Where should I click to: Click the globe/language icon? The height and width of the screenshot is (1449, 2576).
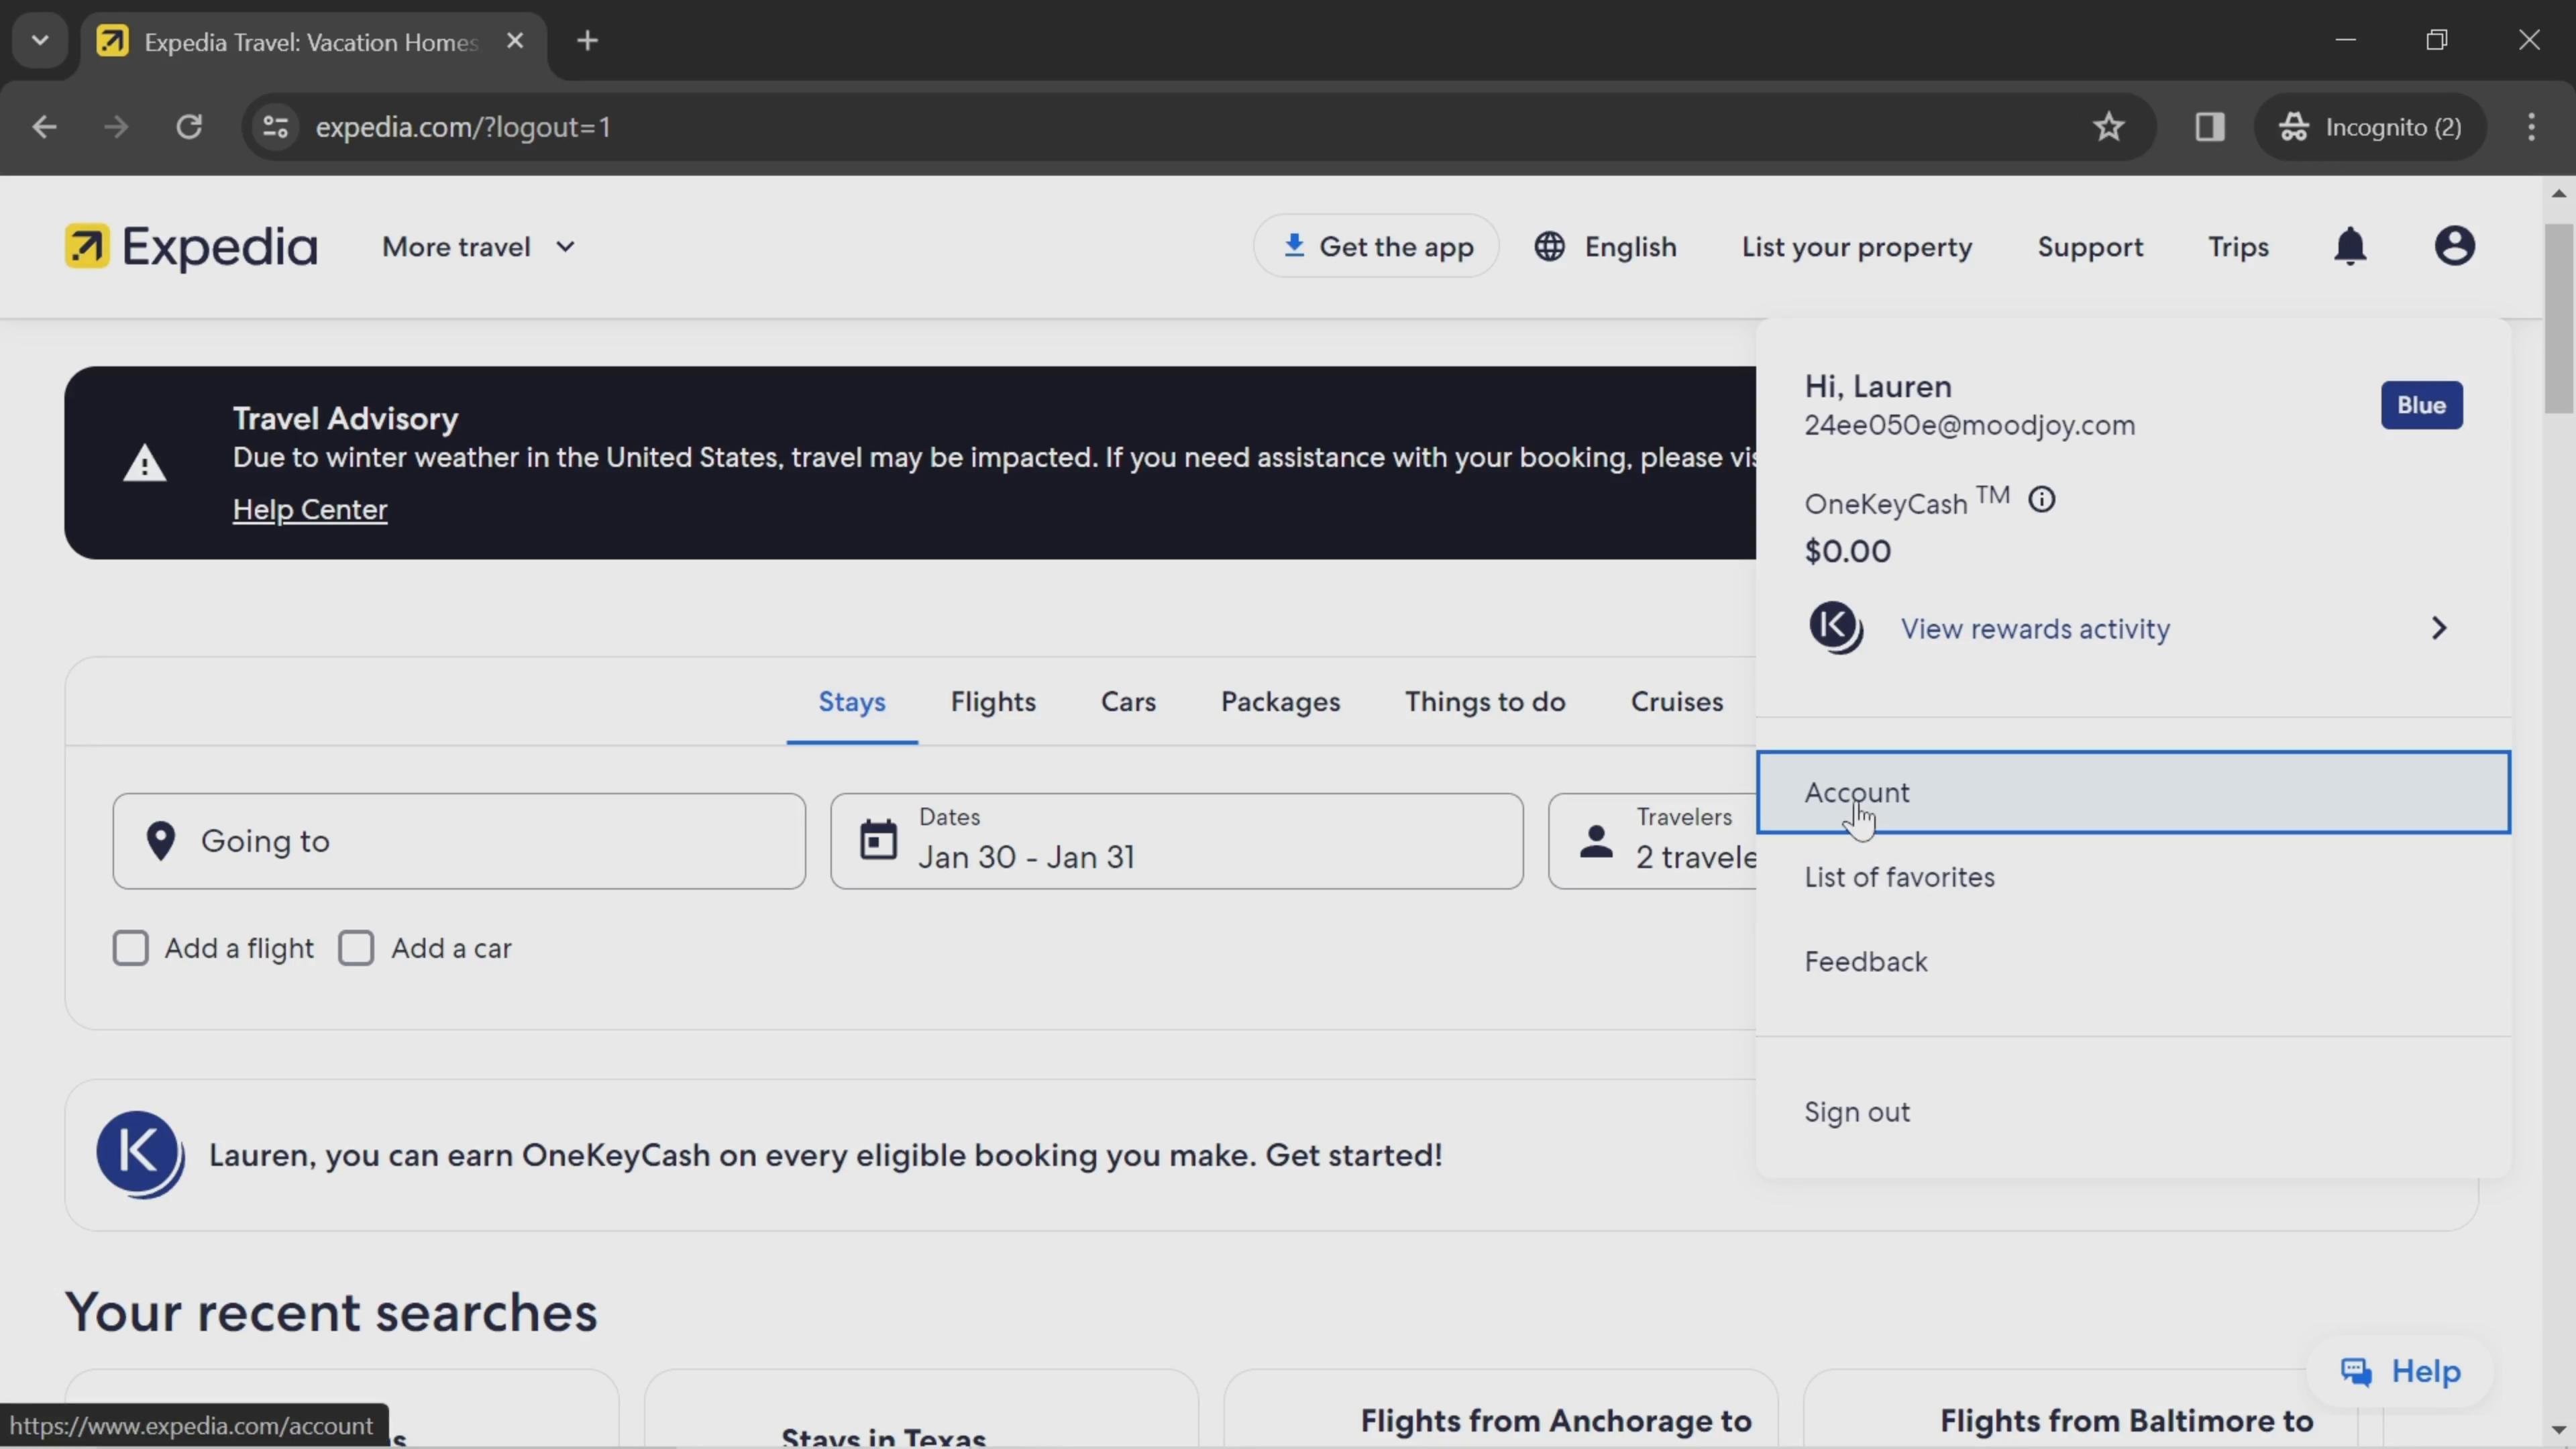pyautogui.click(x=1548, y=246)
